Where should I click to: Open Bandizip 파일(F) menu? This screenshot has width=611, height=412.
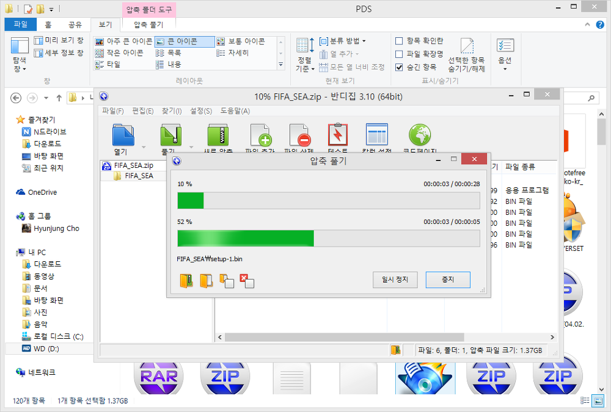pos(113,111)
